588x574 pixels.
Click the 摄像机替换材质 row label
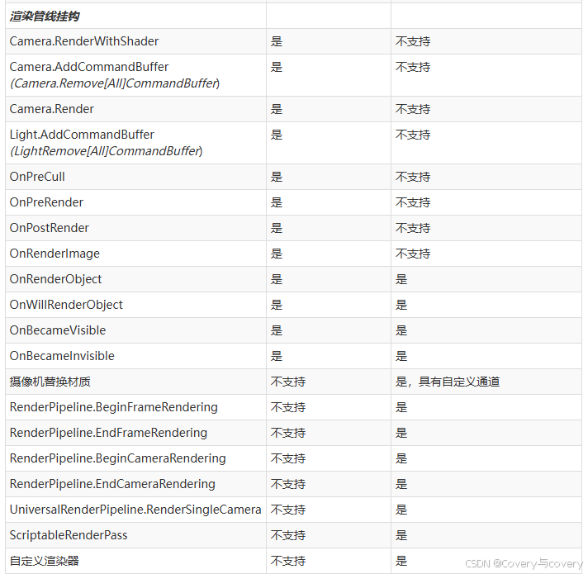[50, 382]
